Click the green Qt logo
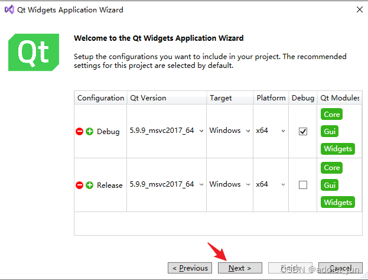Image resolution: width=368 pixels, height=280 pixels. click(34, 52)
